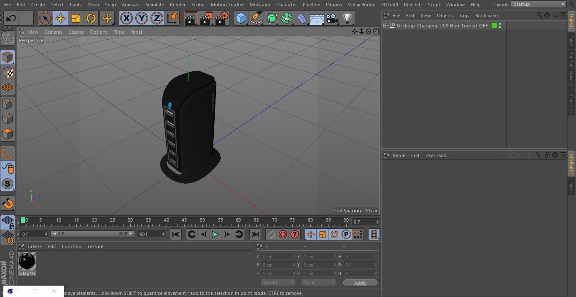Open the spline Pen tool
Screen dimensions: 576x297
coord(256,19)
